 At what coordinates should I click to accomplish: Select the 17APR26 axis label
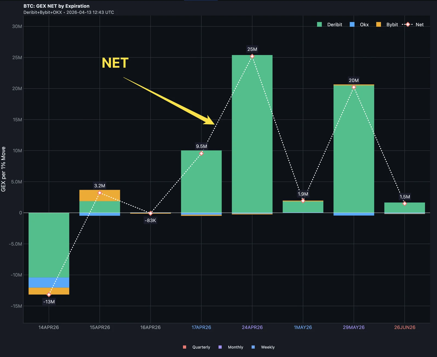coord(201,327)
